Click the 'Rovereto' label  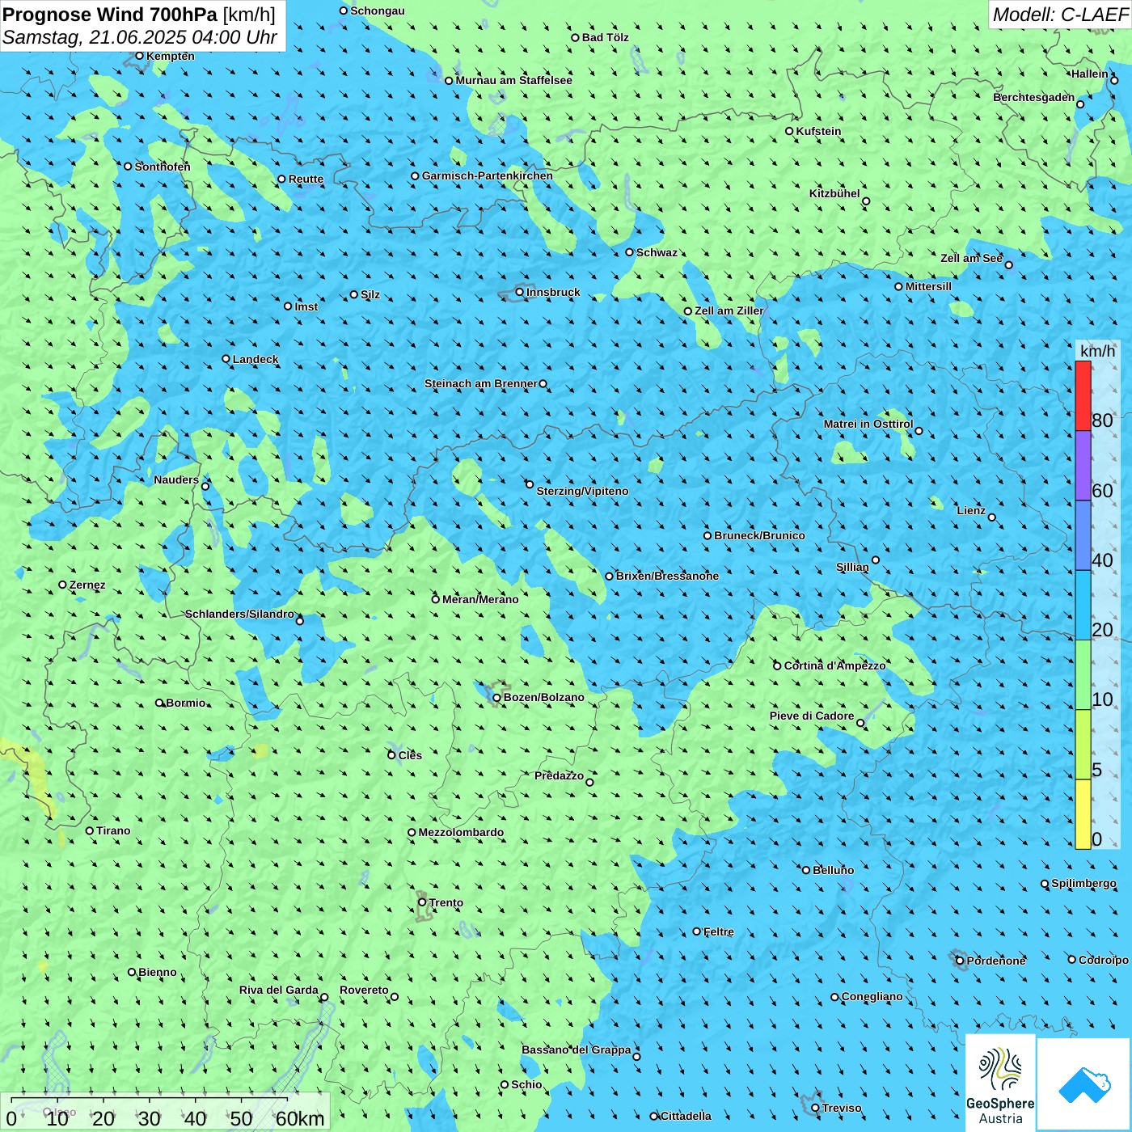pos(364,990)
